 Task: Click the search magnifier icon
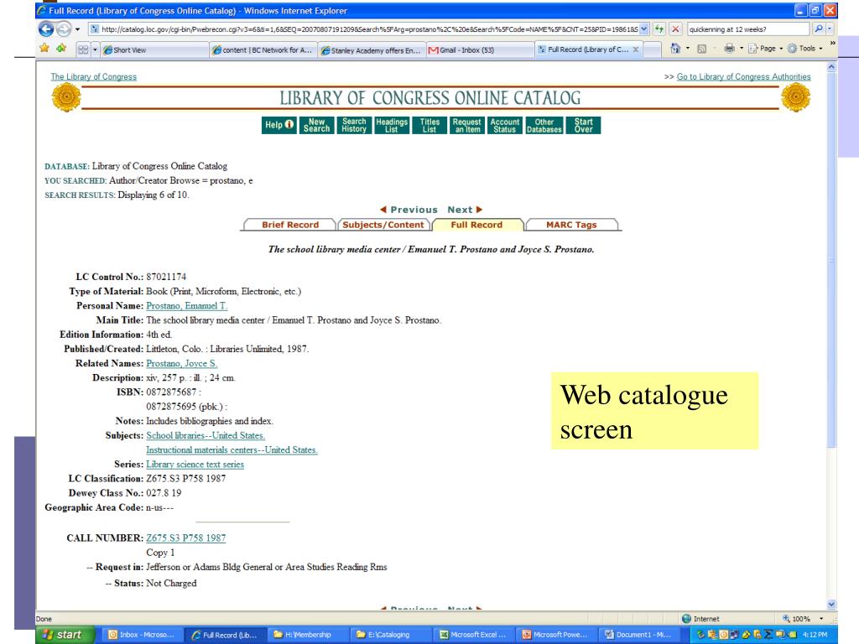(819, 29)
